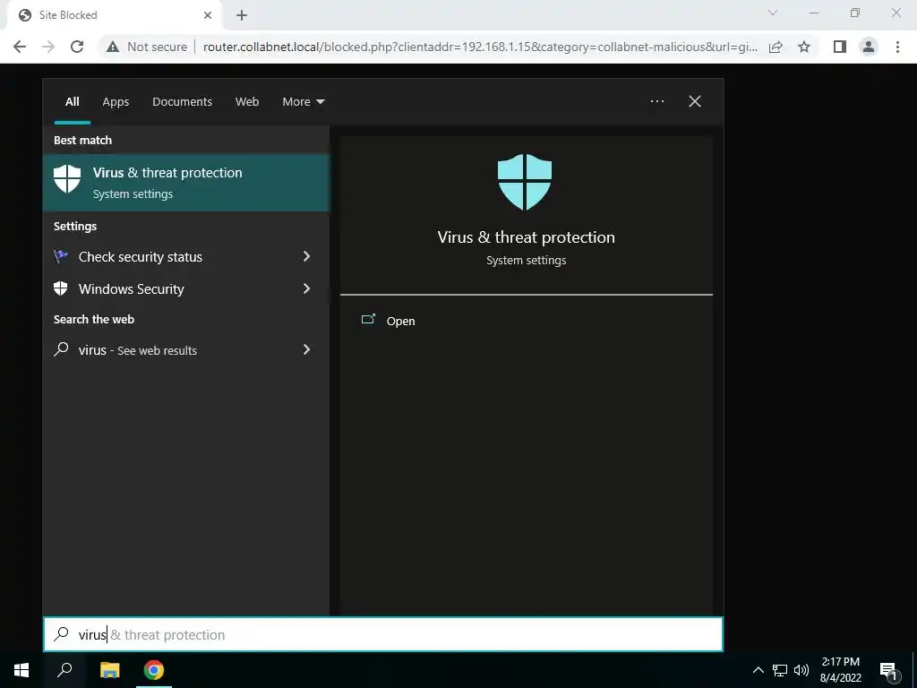Go back in Chrome

tap(20, 47)
